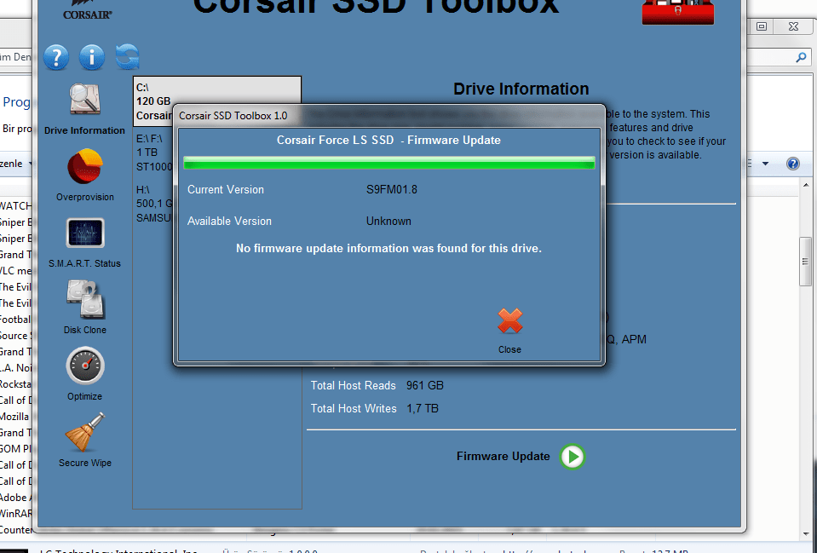Screen dimensions: 817x553
Task: Click the red toolbox logo icon
Action: (677, 11)
